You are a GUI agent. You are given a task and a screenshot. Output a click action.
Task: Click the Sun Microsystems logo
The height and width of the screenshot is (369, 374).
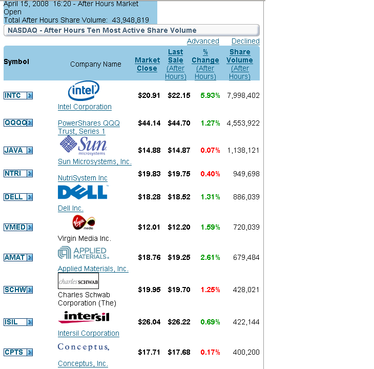(x=83, y=146)
